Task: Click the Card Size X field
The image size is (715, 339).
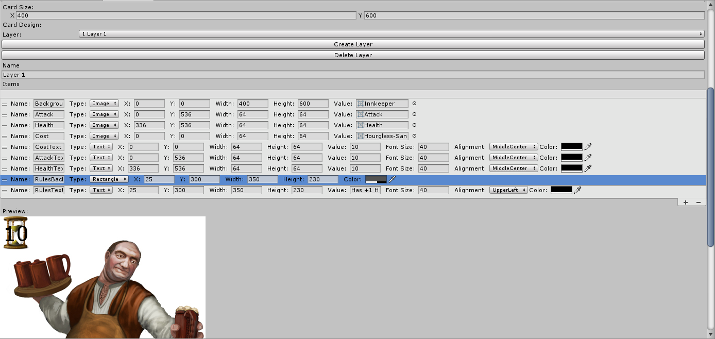Action: click(x=186, y=15)
